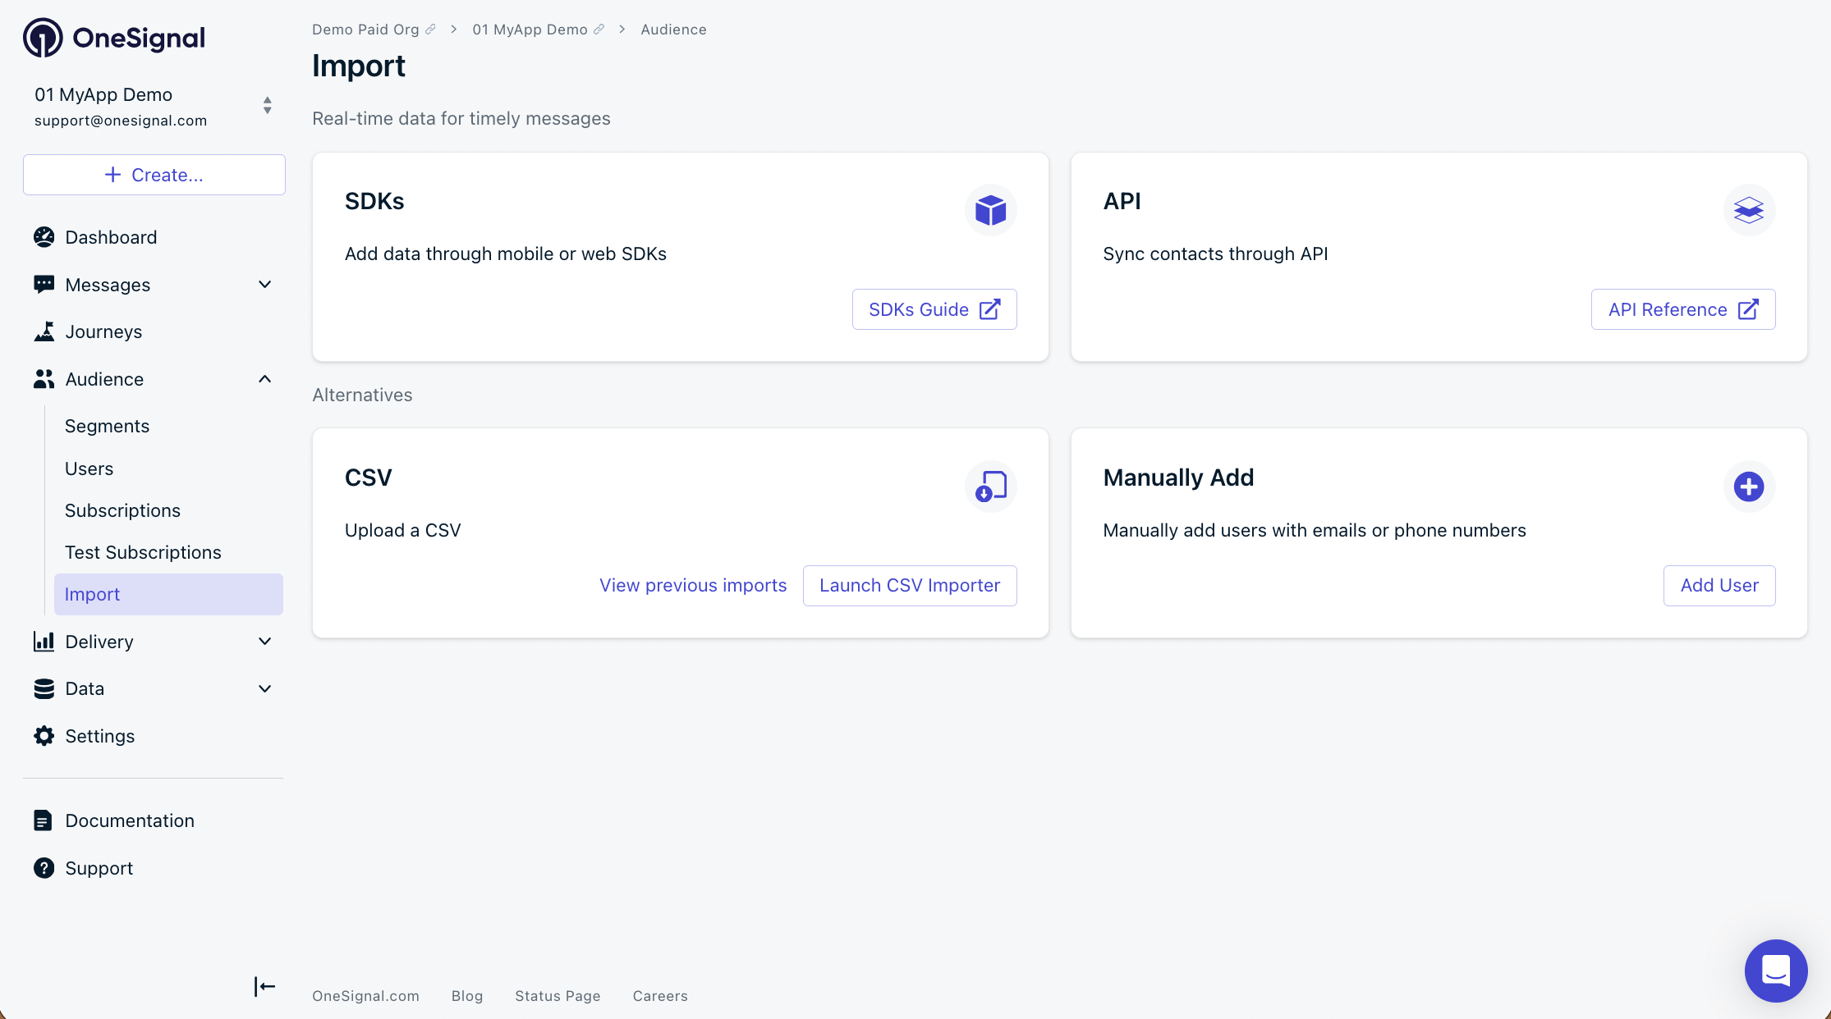This screenshot has height=1019, width=1831.
Task: Click Launch CSV Importer button
Action: 909,586
